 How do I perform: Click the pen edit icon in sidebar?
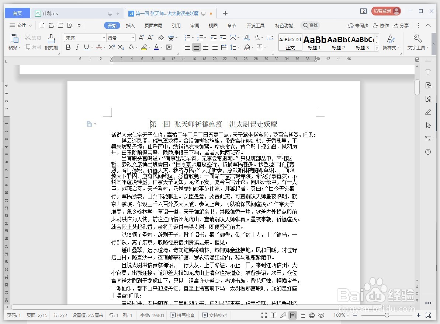(428, 112)
